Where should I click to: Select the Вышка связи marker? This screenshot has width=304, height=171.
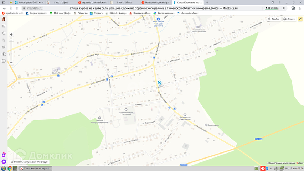coord(206,125)
